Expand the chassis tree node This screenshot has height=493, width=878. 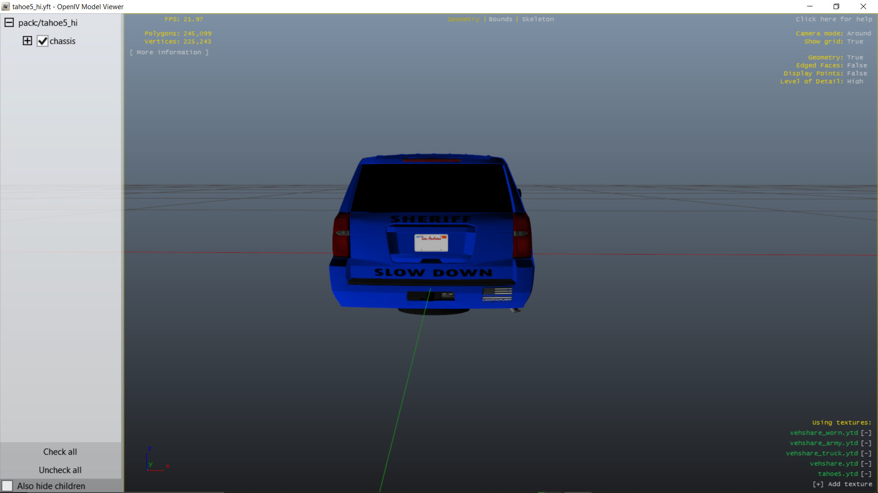27,41
